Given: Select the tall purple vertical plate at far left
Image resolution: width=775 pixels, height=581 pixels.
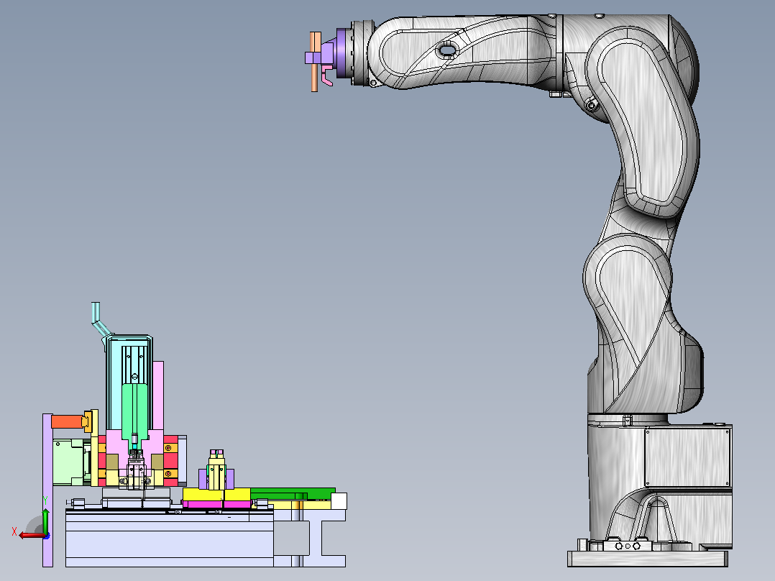Looking at the screenshot, I should [x=47, y=490].
